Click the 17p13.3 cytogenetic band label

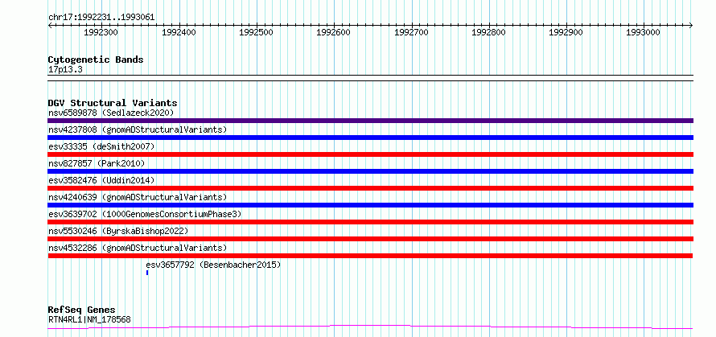pos(65,70)
